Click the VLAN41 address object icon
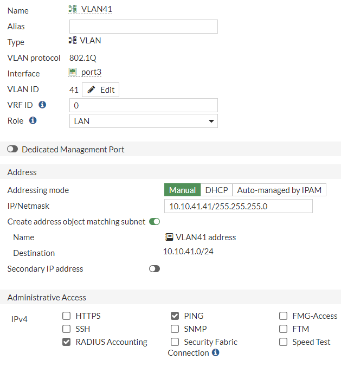341x366 pixels. tap(169, 237)
